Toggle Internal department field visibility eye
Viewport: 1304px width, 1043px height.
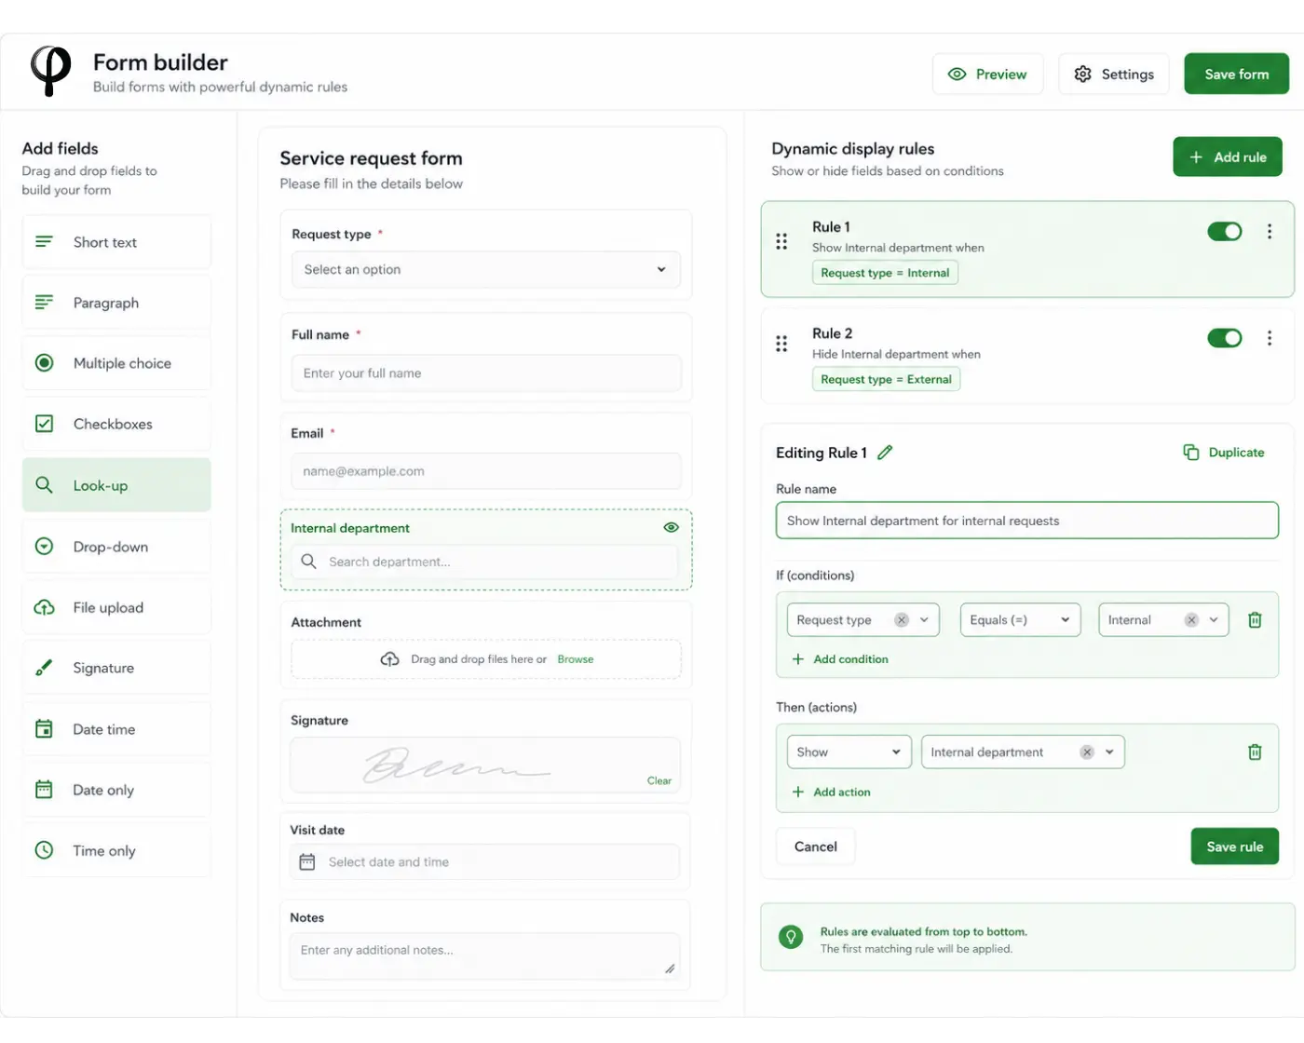tap(671, 528)
